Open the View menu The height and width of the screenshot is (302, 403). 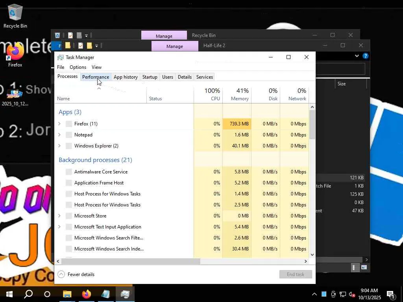click(x=97, y=67)
